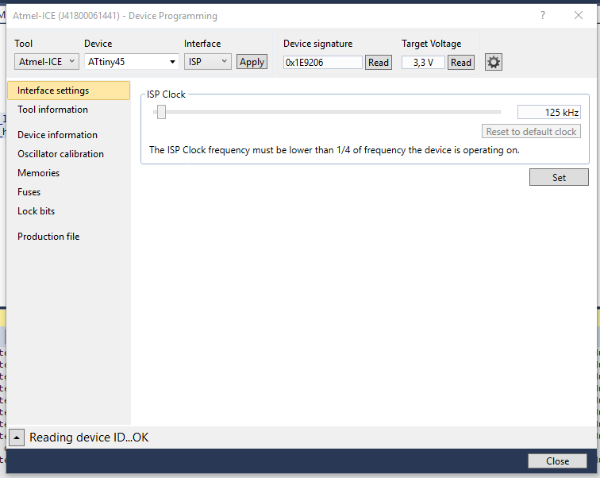This screenshot has height=478, width=600.
Task: Open the Lock bits section
Action: [x=37, y=211]
